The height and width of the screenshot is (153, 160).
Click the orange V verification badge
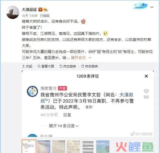coord(40,9)
